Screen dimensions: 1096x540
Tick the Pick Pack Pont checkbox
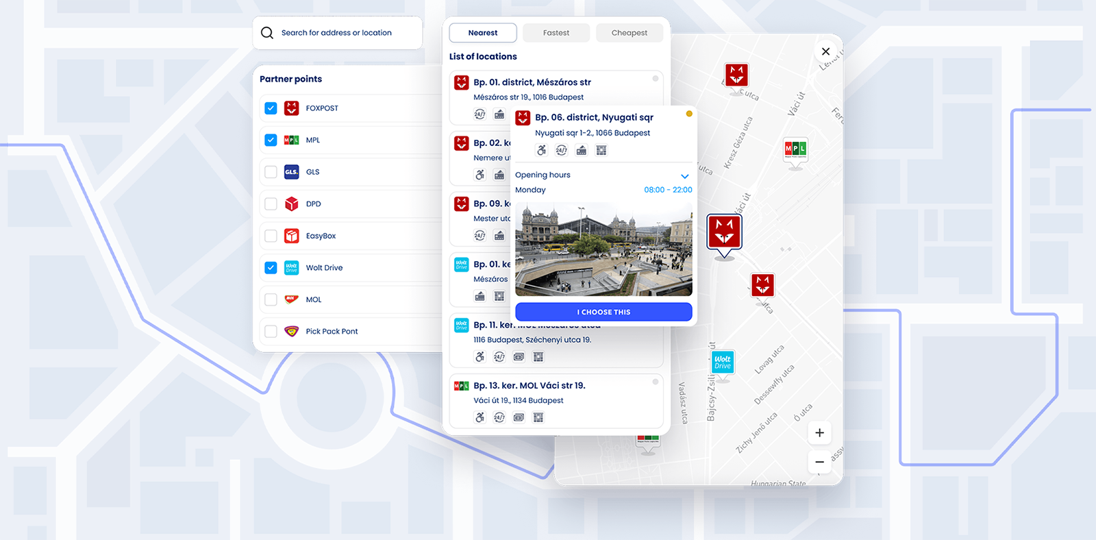coord(271,331)
